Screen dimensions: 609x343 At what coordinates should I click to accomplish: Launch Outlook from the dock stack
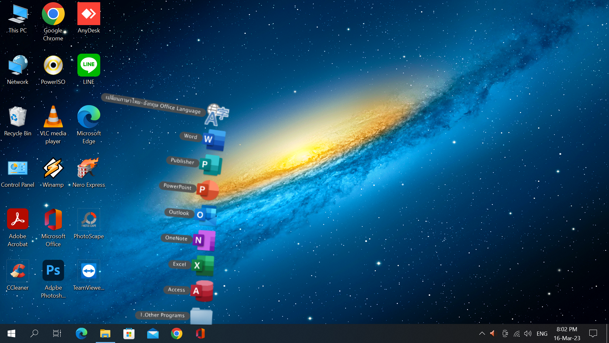[206, 215]
